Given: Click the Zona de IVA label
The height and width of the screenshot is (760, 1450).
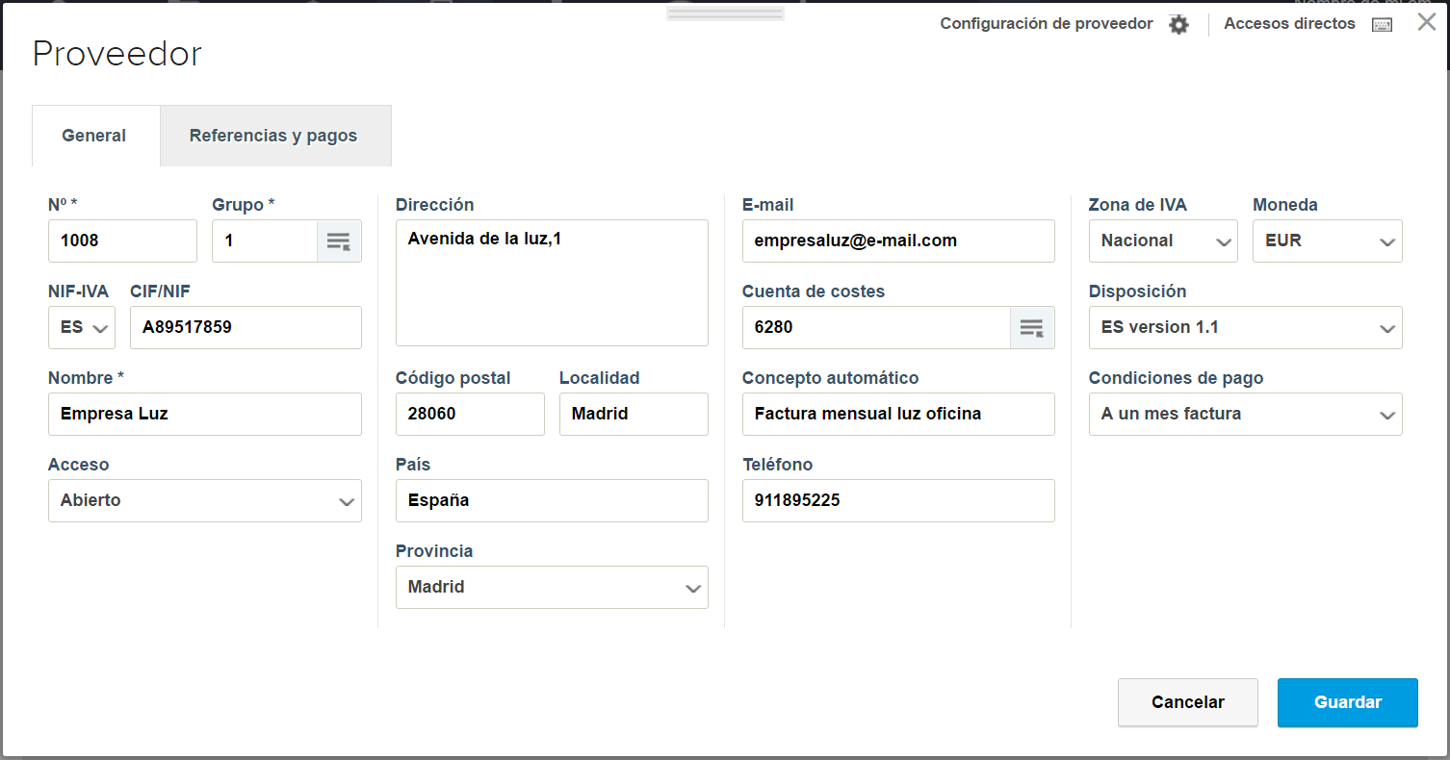Looking at the screenshot, I should point(1137,205).
